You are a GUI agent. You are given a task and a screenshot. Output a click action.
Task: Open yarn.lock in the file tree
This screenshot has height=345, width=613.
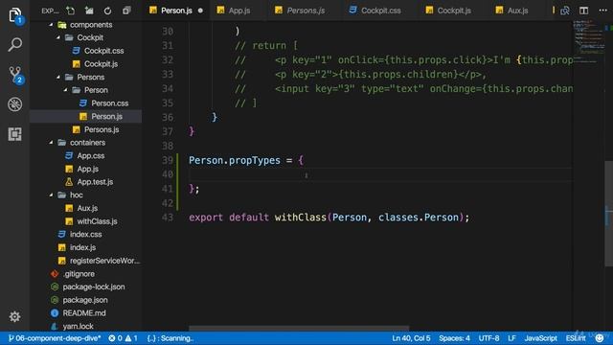78,326
